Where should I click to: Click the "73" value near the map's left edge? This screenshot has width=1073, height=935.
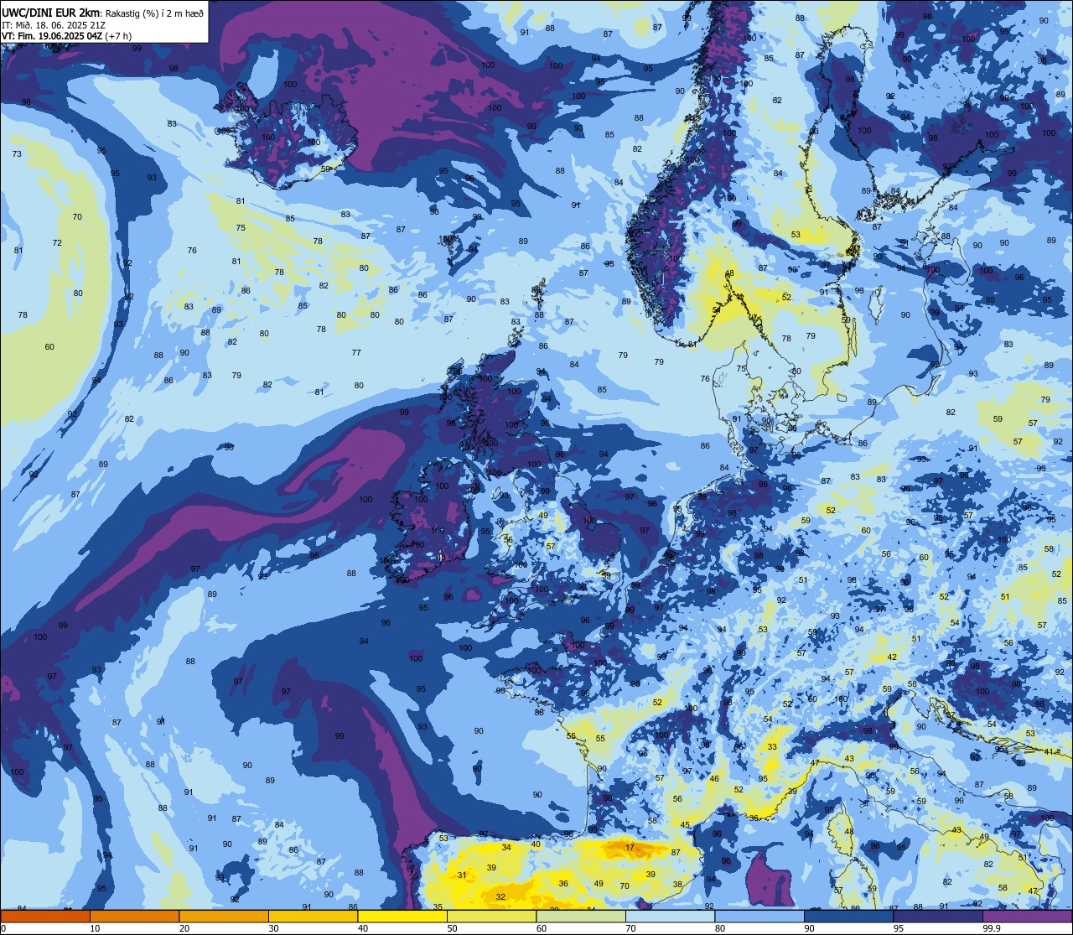[x=17, y=153]
